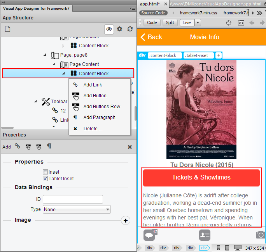Expand the upper Content Block node
Image resolution: width=266 pixels, height=252 pixels.
63,46
